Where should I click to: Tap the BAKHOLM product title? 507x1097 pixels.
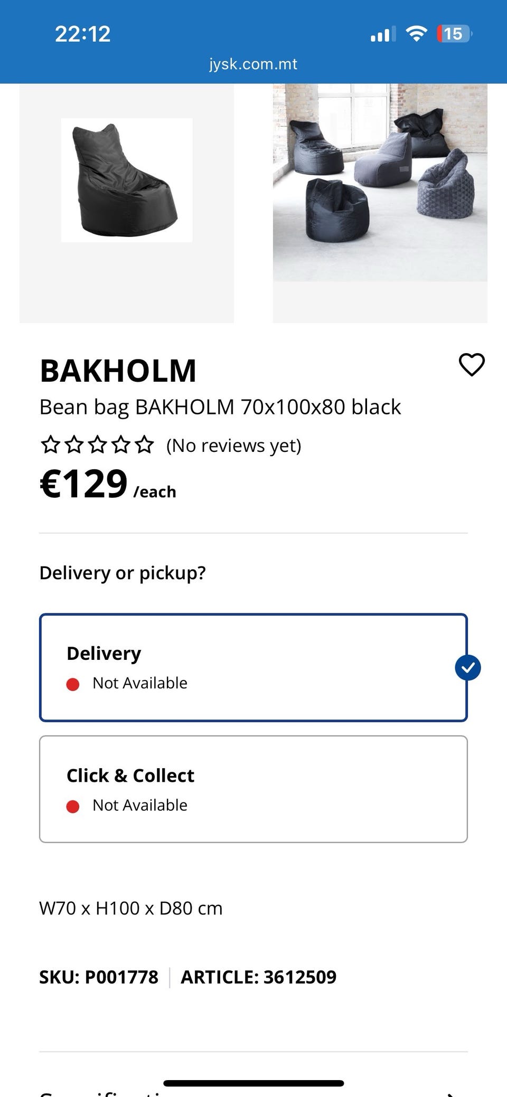(x=118, y=371)
